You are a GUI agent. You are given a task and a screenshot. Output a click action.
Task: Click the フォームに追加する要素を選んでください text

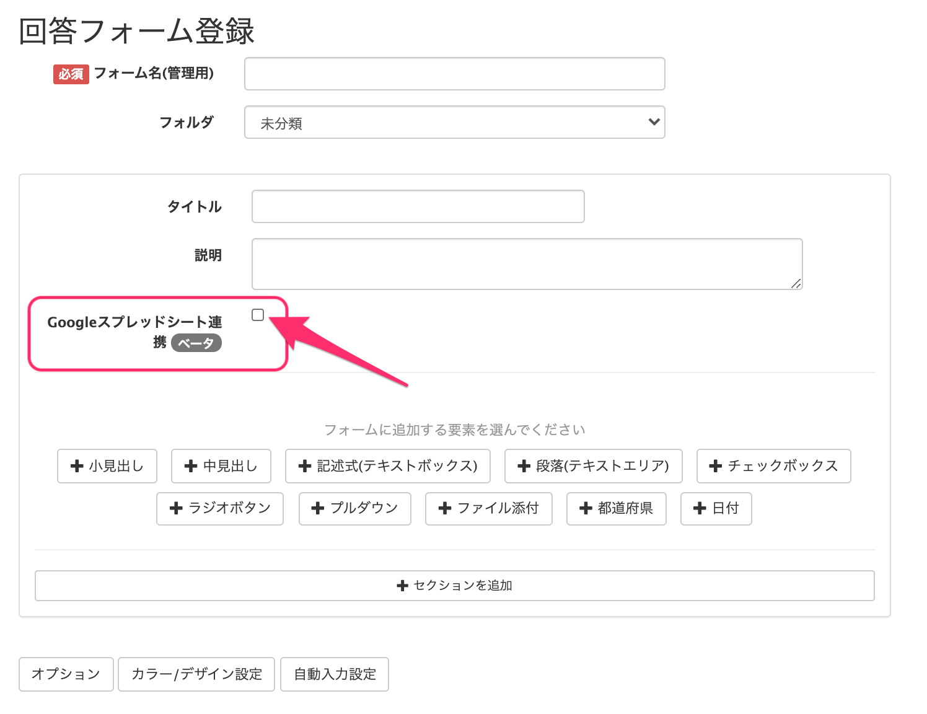click(x=455, y=430)
